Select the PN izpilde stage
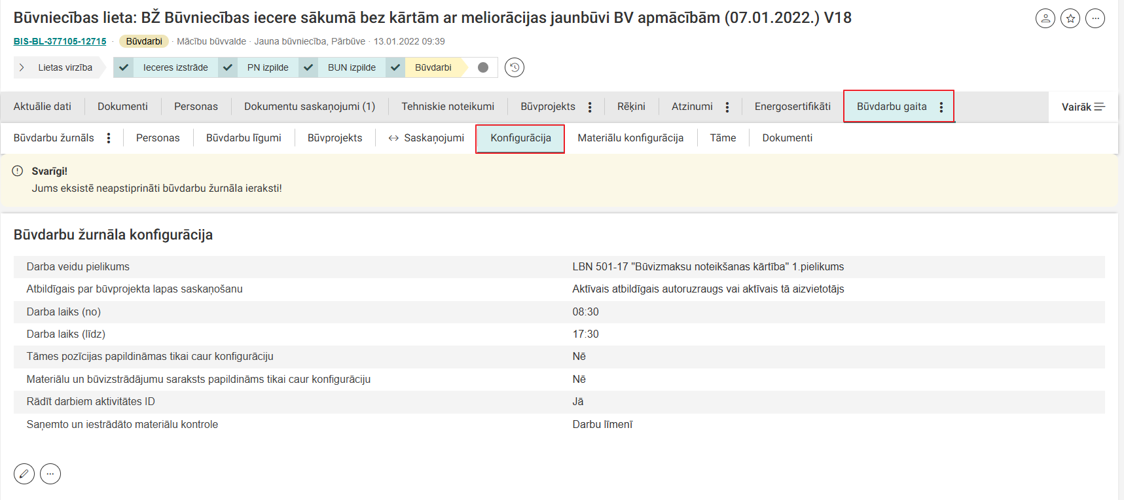The width and height of the screenshot is (1124, 500). coord(268,67)
